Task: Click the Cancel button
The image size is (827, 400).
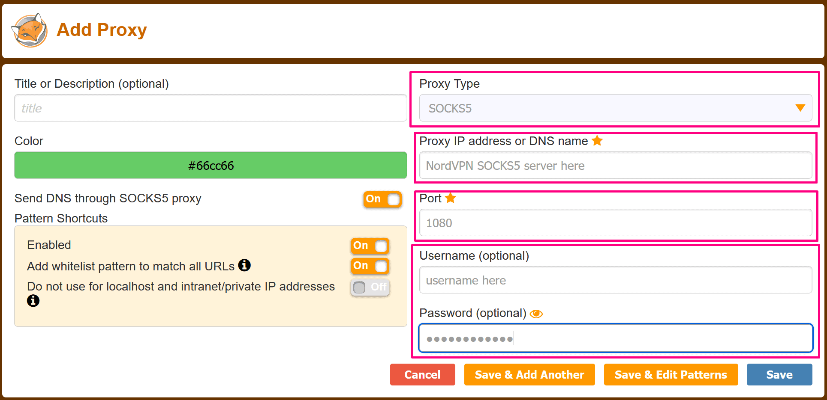Action: point(422,374)
